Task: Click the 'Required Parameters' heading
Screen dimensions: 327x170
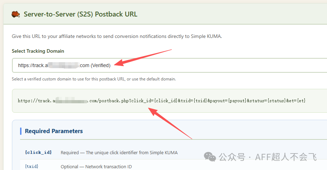Action: [x=54, y=131]
